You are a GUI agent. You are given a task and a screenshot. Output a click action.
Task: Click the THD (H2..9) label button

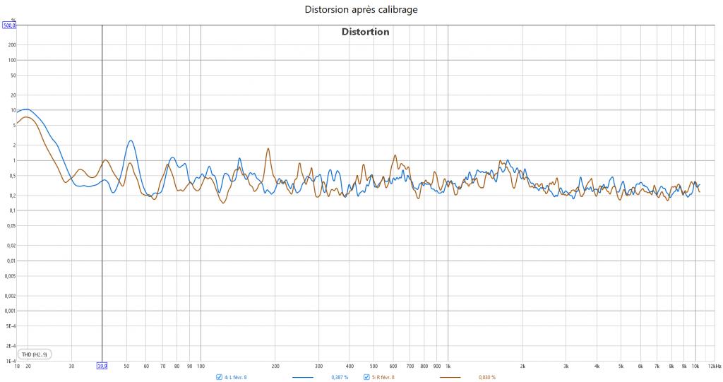(35, 354)
